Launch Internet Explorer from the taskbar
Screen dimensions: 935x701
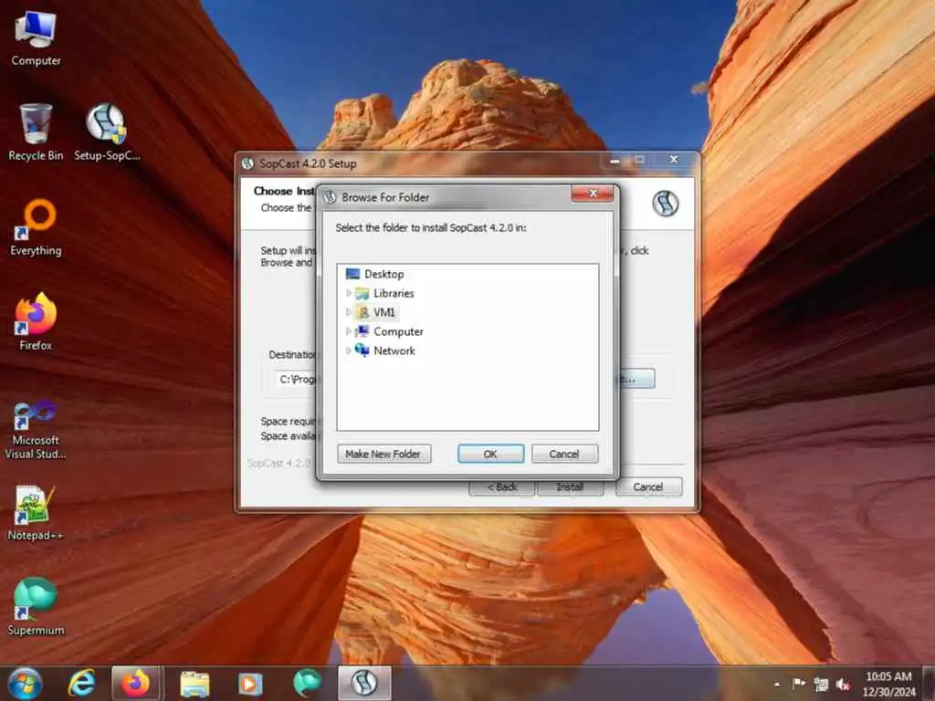pyautogui.click(x=81, y=683)
